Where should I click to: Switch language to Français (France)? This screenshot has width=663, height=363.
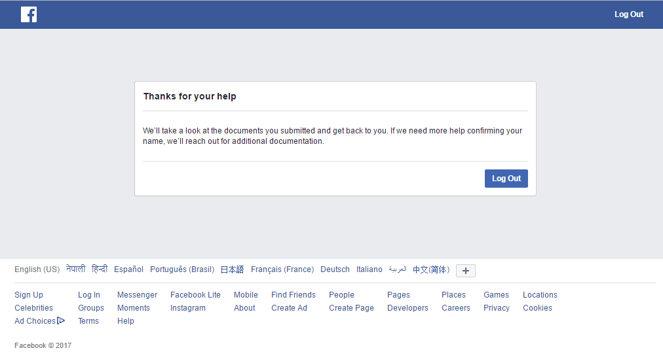[282, 269]
